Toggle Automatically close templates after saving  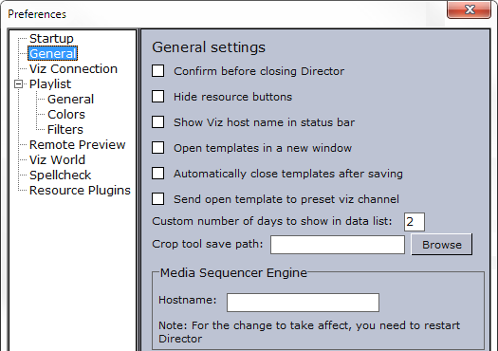point(158,174)
